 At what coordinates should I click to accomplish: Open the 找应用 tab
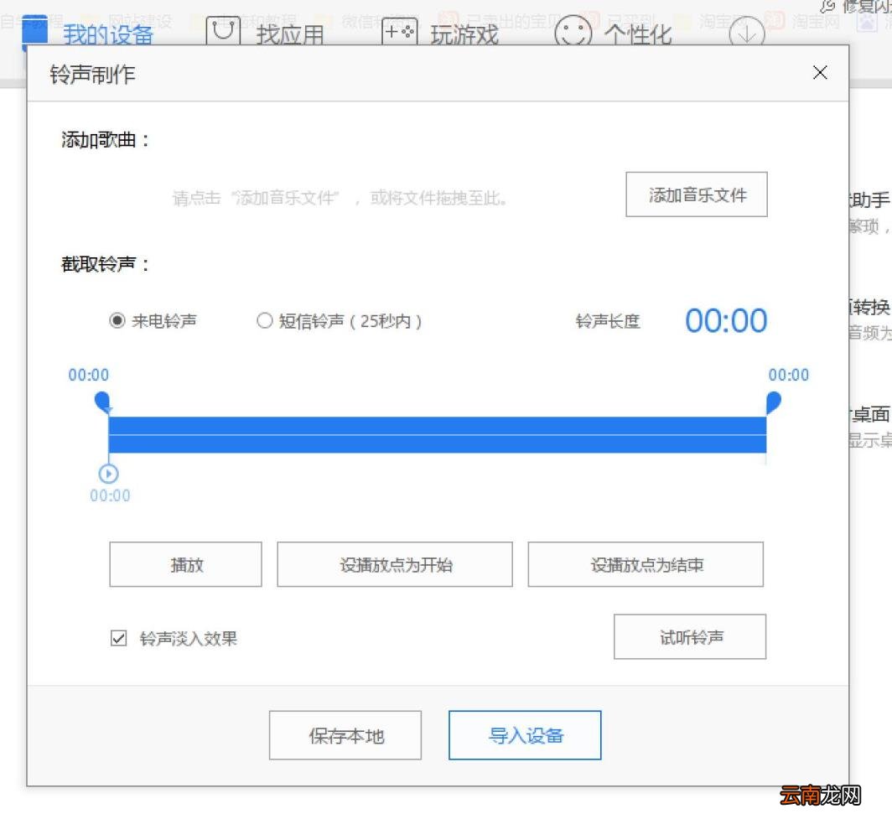(289, 34)
